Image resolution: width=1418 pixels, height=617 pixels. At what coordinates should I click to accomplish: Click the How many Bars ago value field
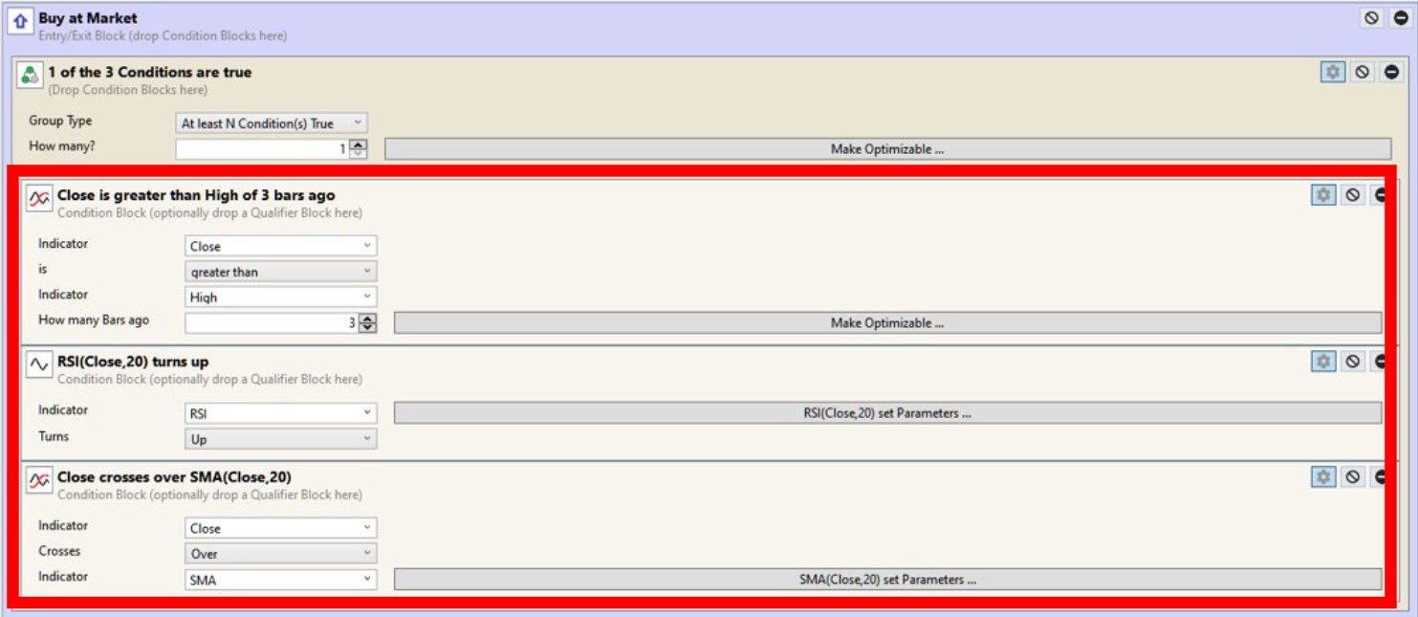coord(273,323)
